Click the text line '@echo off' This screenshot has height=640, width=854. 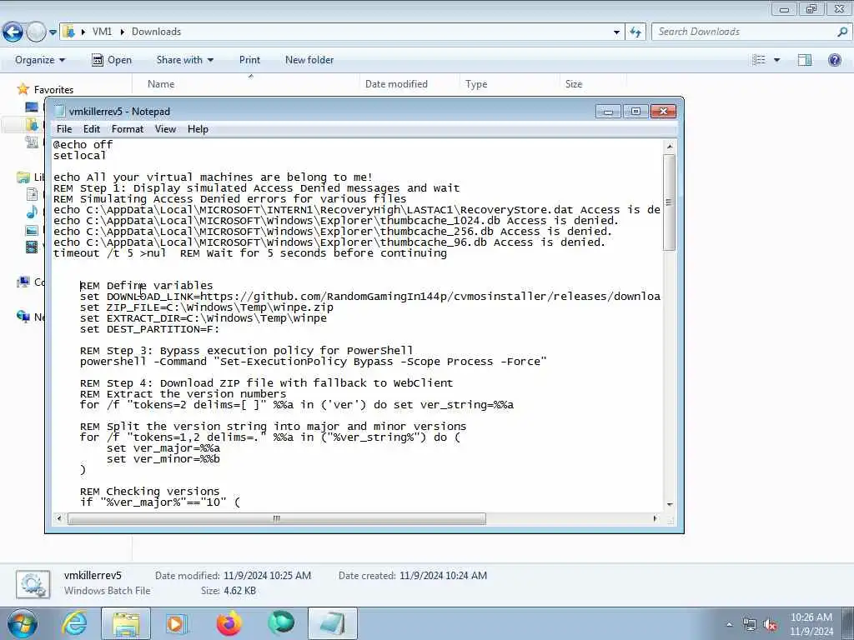pos(83,144)
